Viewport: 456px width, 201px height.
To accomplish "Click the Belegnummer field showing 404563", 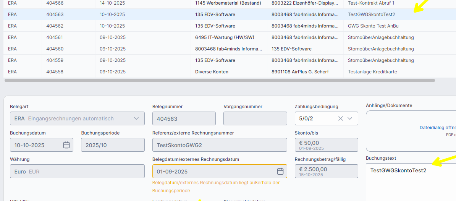I will coord(184,118).
